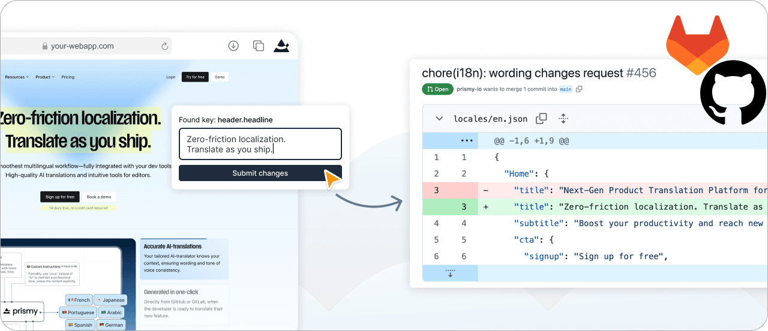Open the Resources dropdown menu

pos(17,77)
